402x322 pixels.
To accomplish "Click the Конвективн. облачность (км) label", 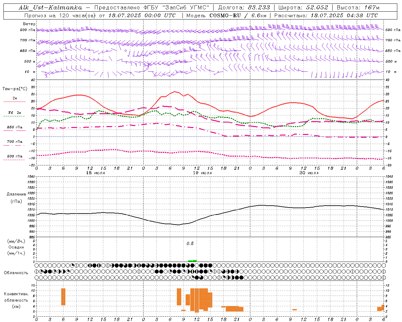I will pos(16,300).
